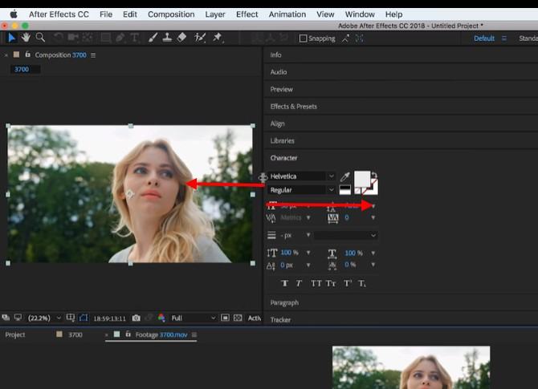The image size is (538, 389).
Task: Open the Regular font style dropdown
Action: pyautogui.click(x=301, y=190)
